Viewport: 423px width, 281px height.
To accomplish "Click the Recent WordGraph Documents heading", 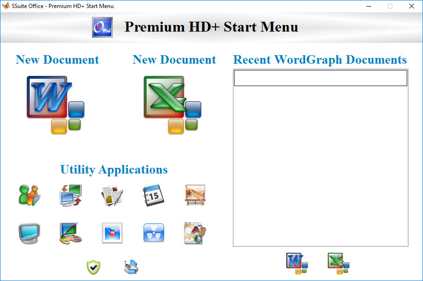I will [320, 60].
